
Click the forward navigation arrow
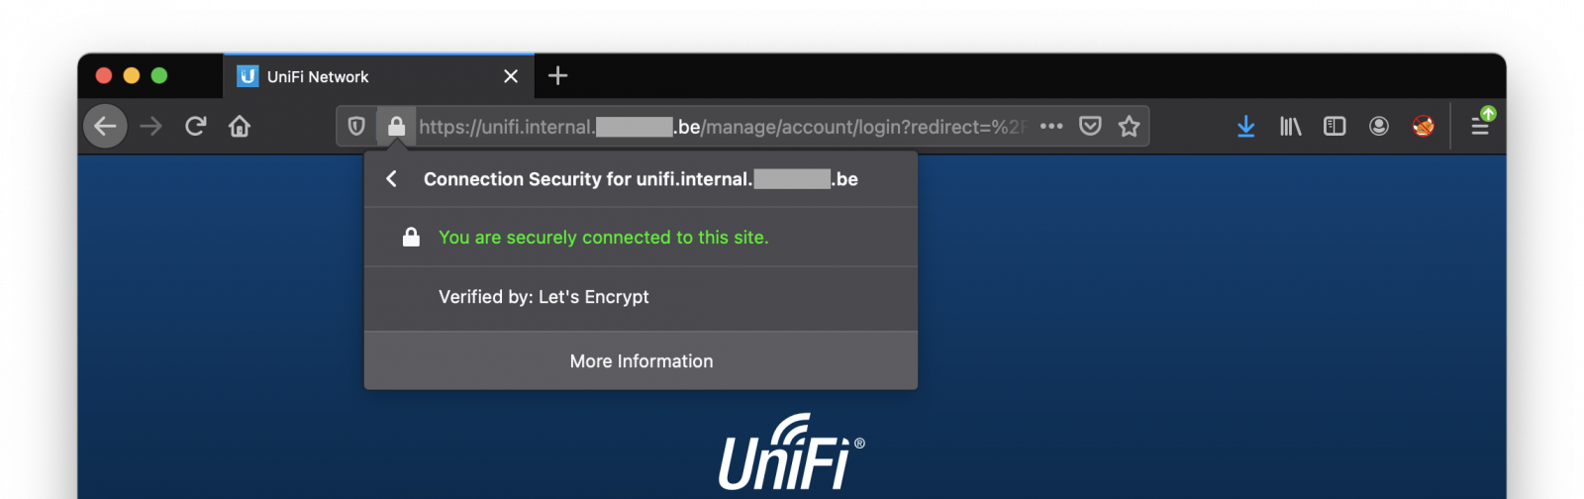(x=150, y=126)
